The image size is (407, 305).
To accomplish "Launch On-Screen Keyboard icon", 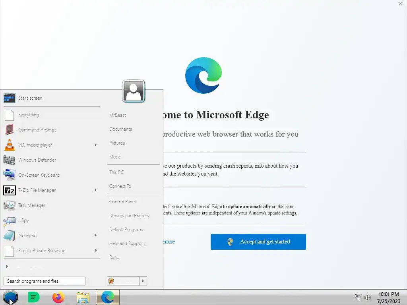I will (x=10, y=175).
